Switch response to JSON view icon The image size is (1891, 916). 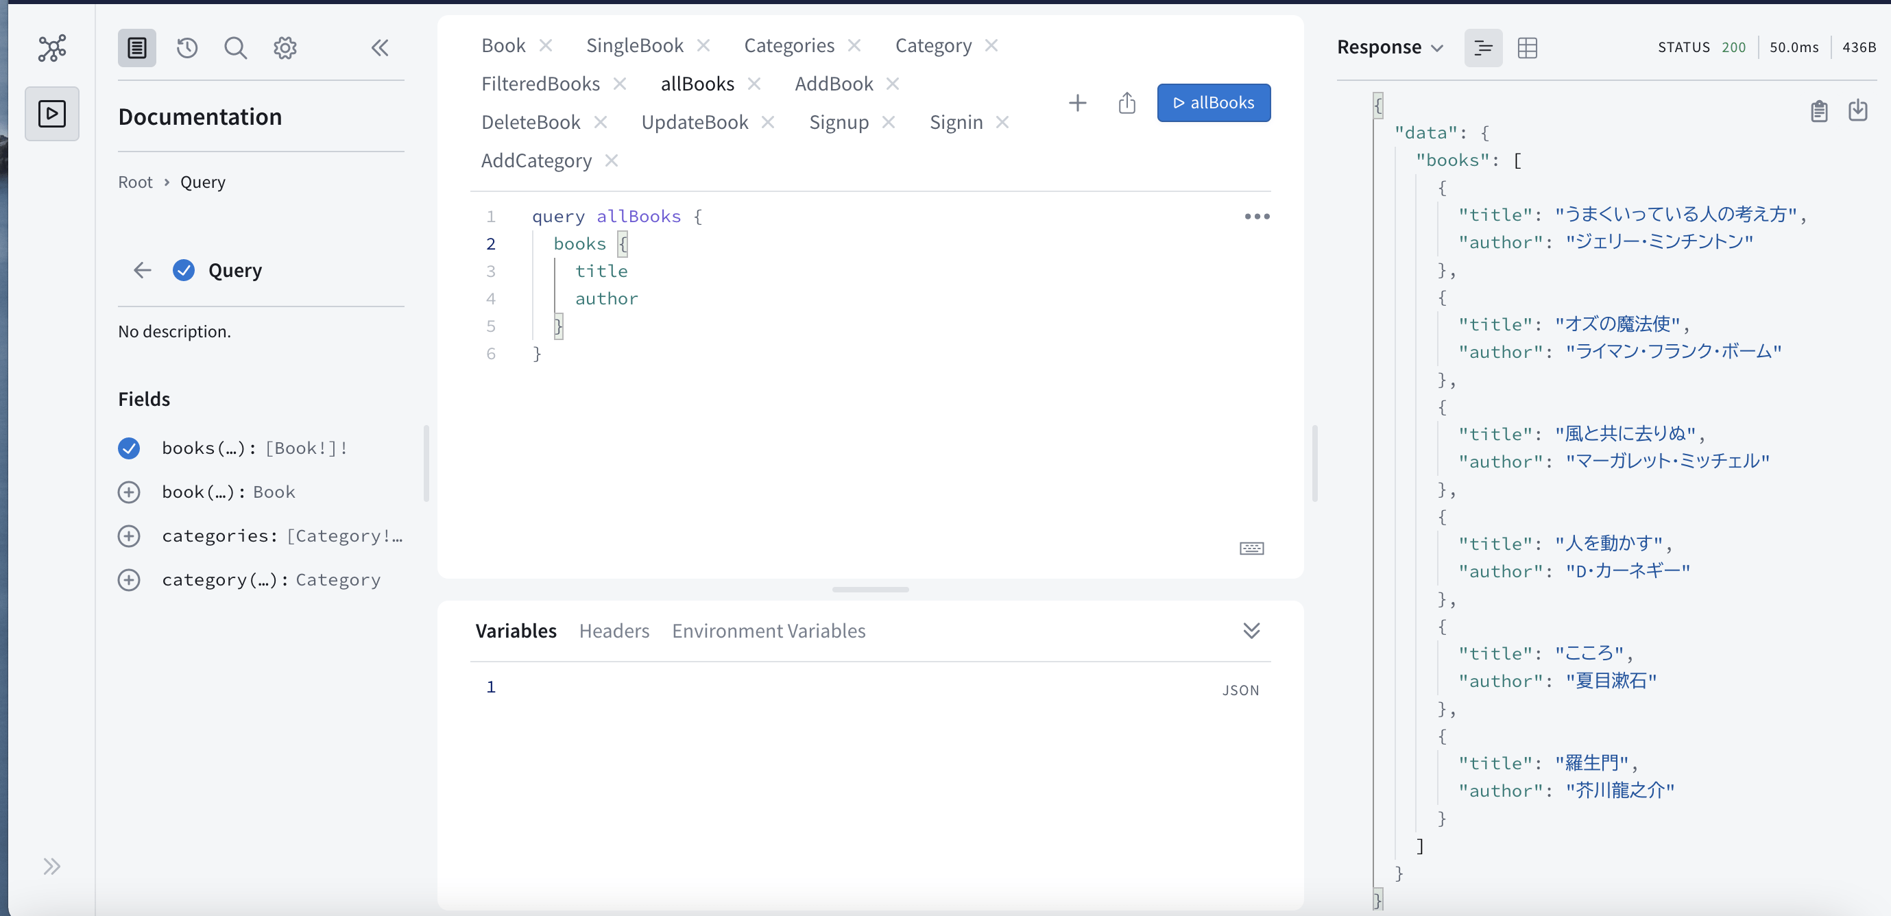[1483, 48]
